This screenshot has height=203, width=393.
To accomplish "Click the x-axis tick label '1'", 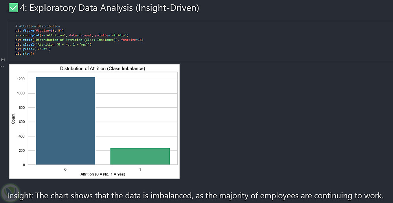I will point(140,169).
